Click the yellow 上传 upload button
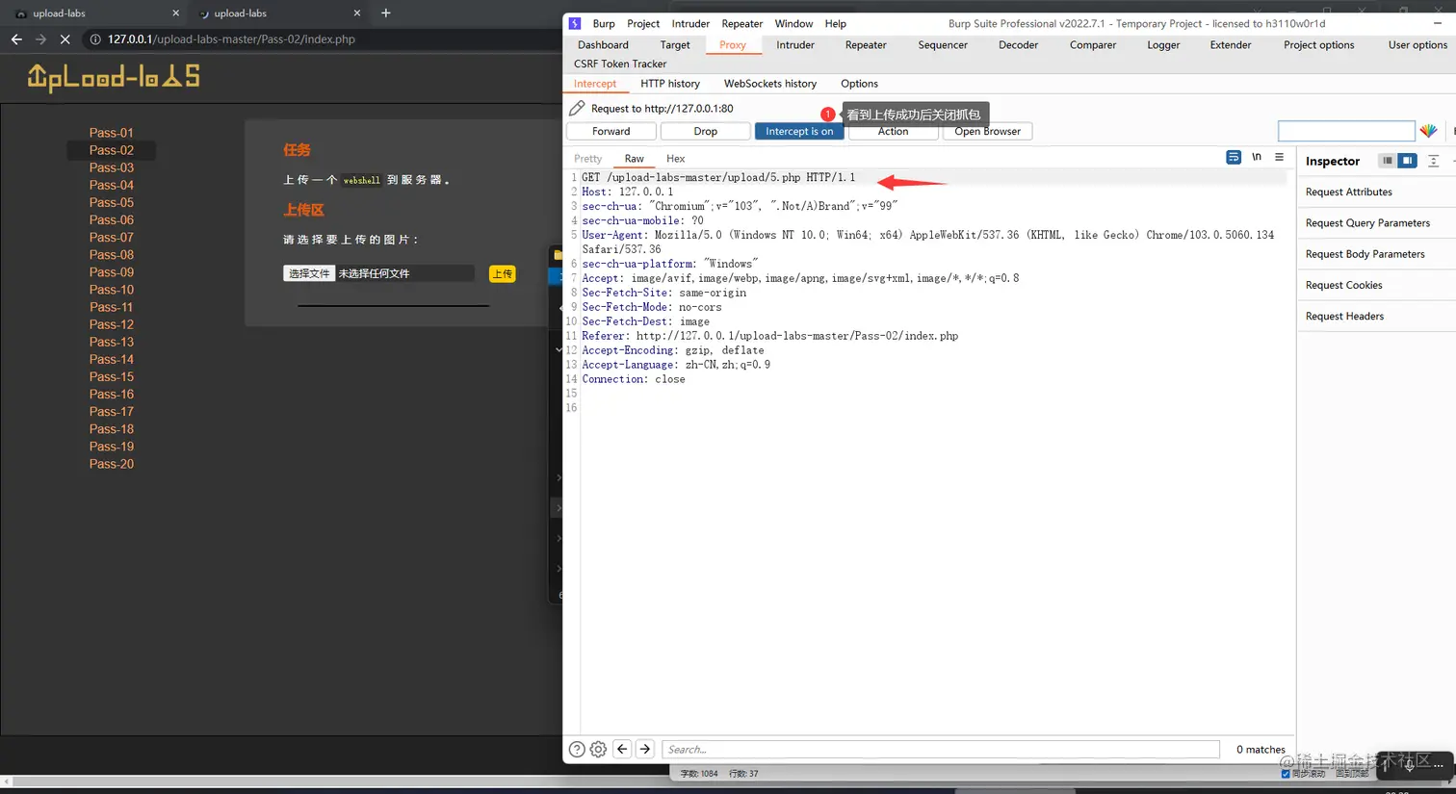 [x=503, y=273]
